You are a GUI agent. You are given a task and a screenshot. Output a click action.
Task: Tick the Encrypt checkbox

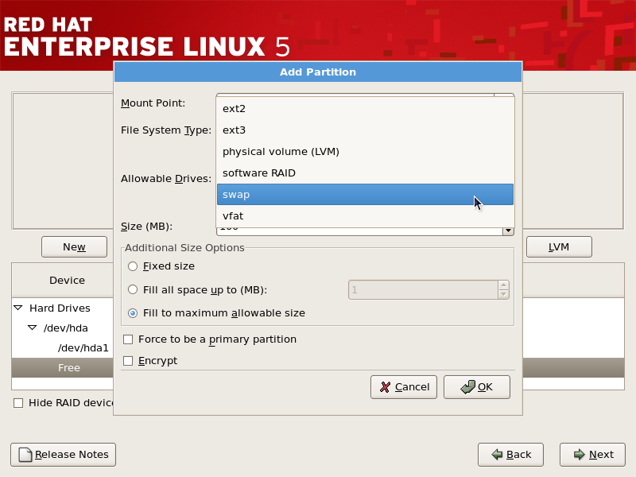128,361
